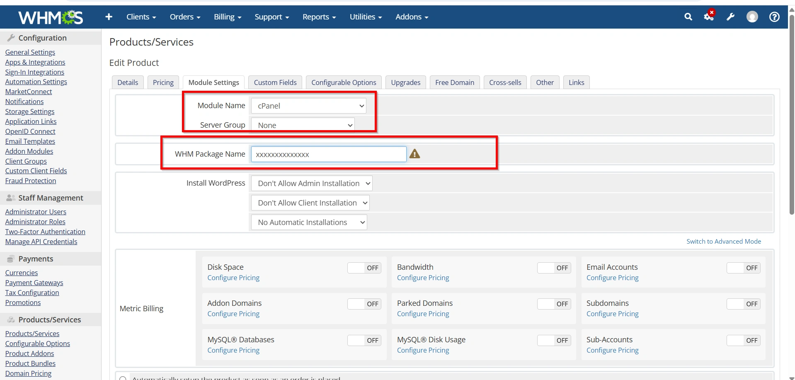Screen dimensions: 795x380
Task: Click the warning triangle beside WHM Package Name
Action: (414, 154)
